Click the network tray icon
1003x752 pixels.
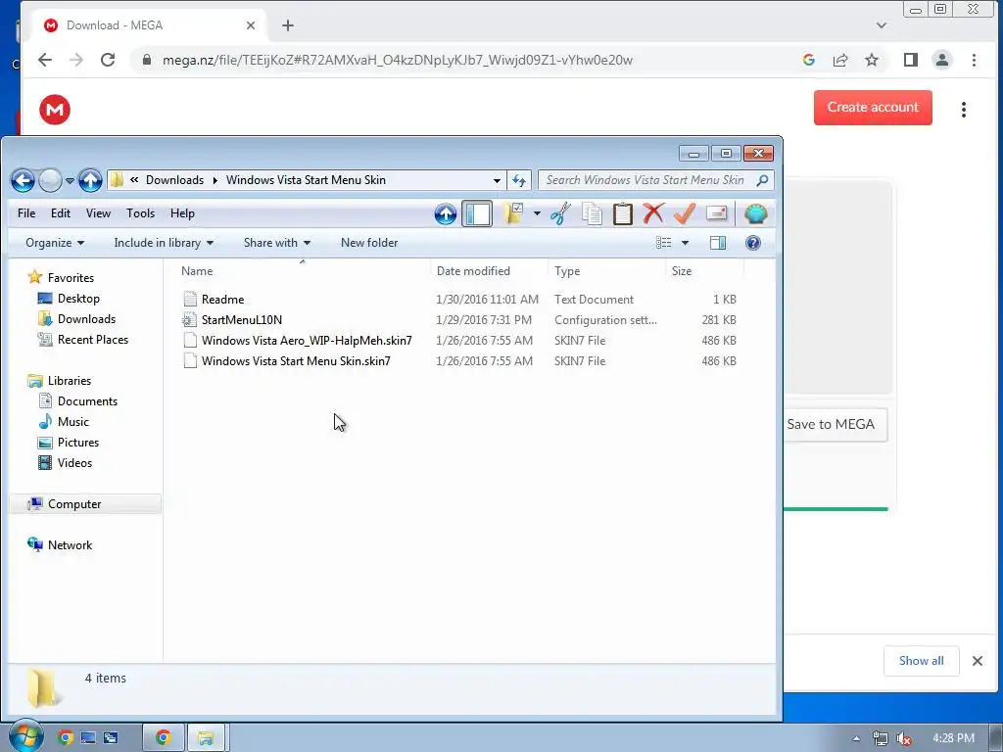coord(881,738)
